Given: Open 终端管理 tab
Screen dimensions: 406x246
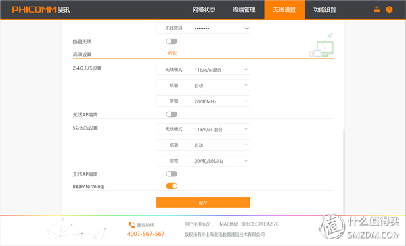Looking at the screenshot, I should [x=244, y=10].
